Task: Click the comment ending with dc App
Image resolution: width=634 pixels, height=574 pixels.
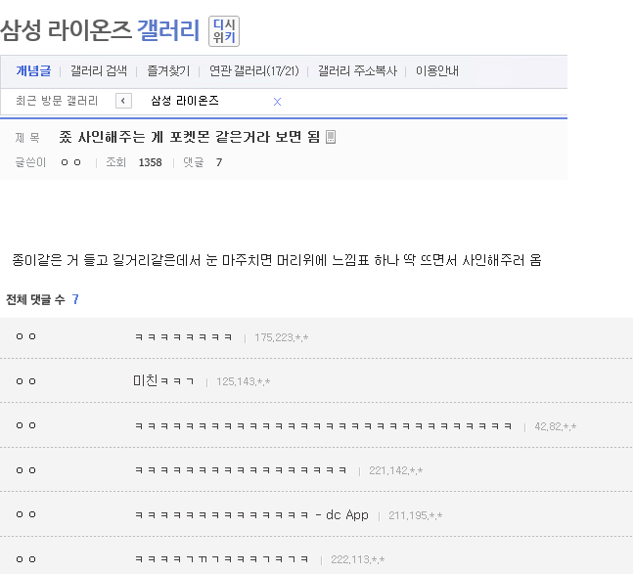Action: 251,514
